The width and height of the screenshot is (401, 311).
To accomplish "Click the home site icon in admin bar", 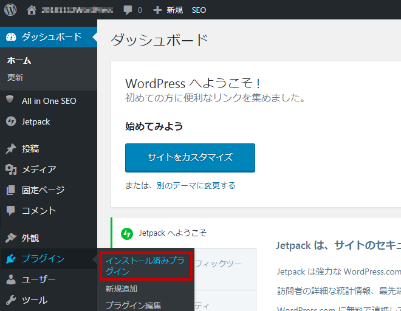I will tap(32, 10).
